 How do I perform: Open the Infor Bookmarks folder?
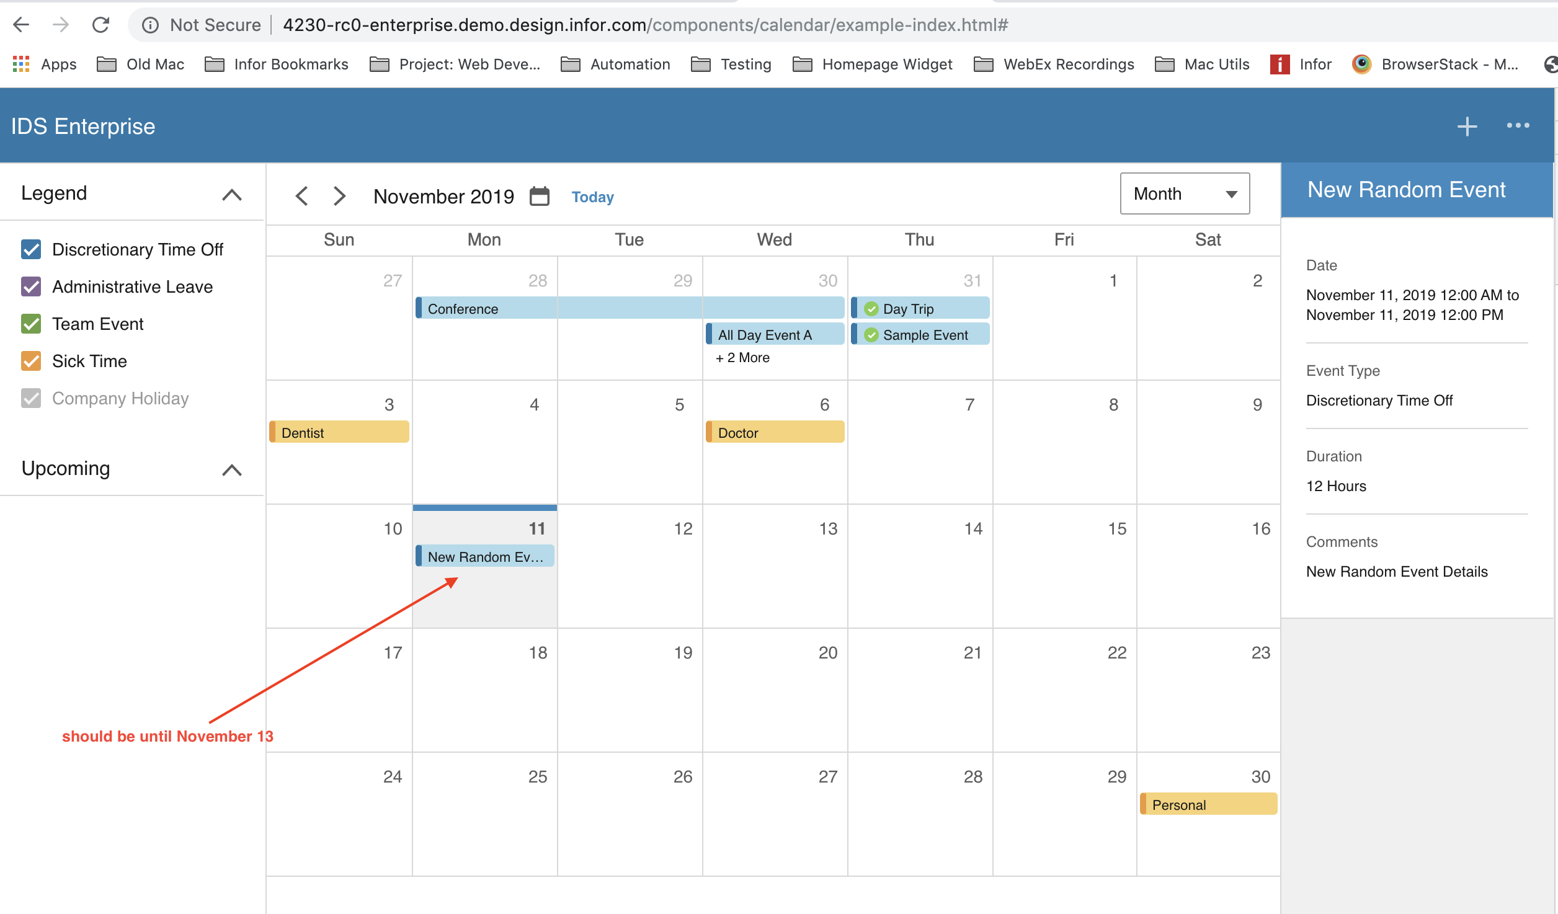click(x=277, y=64)
